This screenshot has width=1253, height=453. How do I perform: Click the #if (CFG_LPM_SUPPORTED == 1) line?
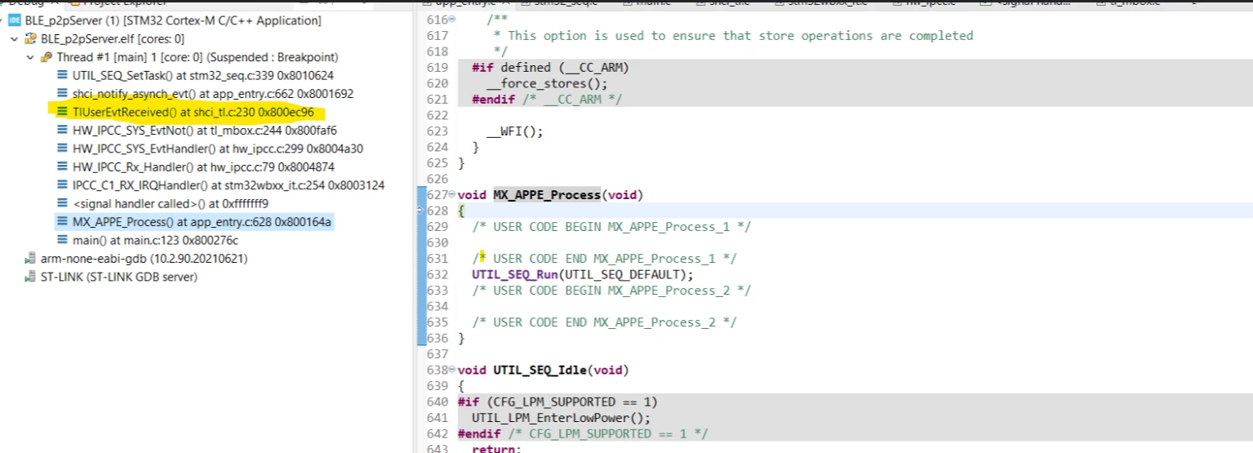(x=557, y=402)
